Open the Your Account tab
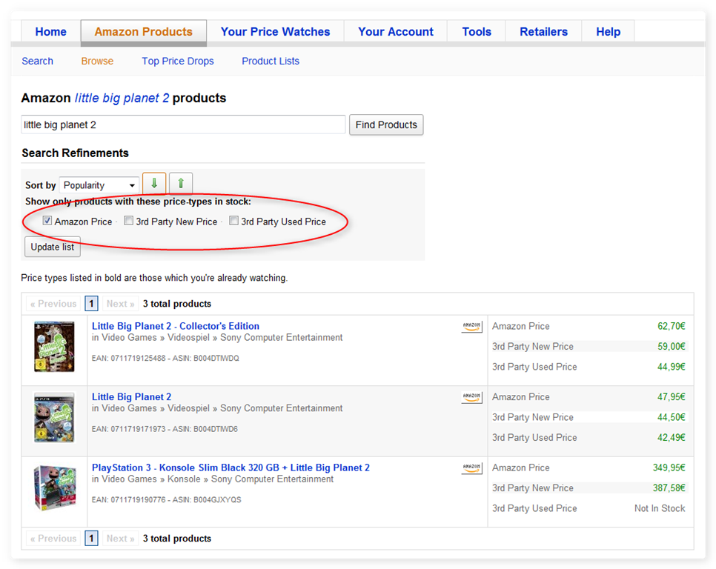This screenshot has height=569, width=716. click(x=396, y=31)
